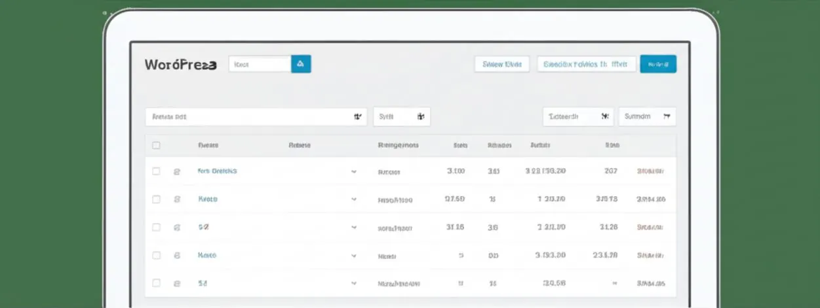Expand the chevron in the row showing 31.16
Viewport: 820px width, 308px height.
click(x=354, y=228)
